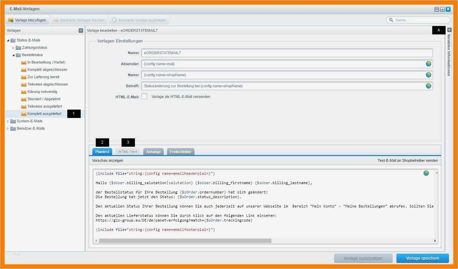Select Komplett ausgeliefert template

(44, 114)
